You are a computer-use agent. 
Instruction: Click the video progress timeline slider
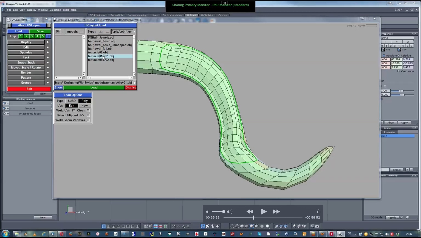(263, 218)
